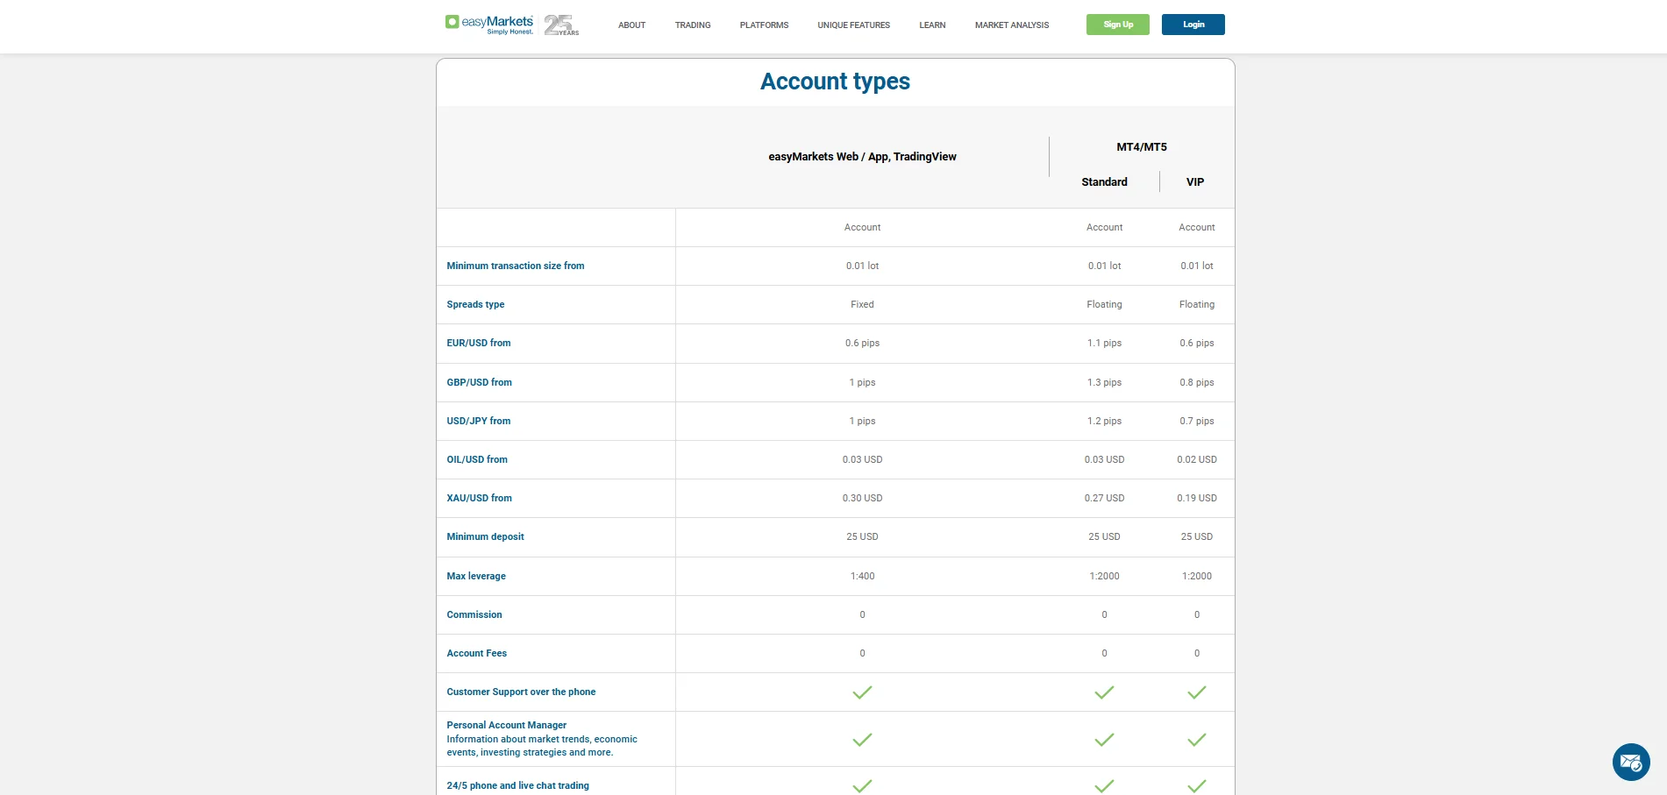
Task: Click Personal Account Manager checkmark in Standard column
Action: pos(1104,740)
